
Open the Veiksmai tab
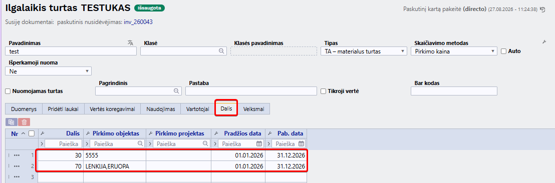[x=253, y=109]
